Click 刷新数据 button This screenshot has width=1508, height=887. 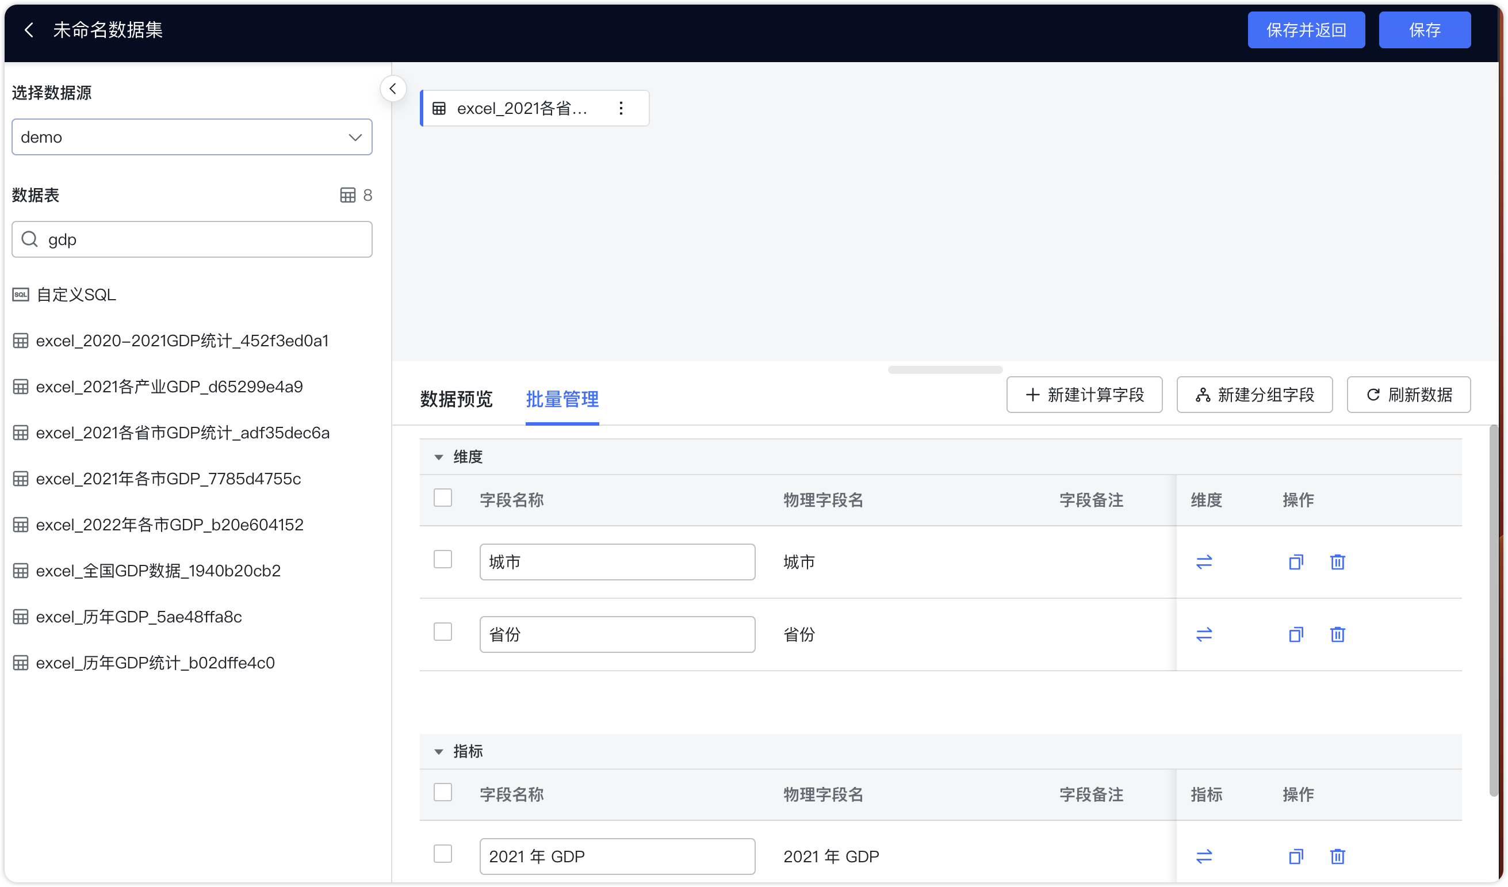tap(1409, 395)
